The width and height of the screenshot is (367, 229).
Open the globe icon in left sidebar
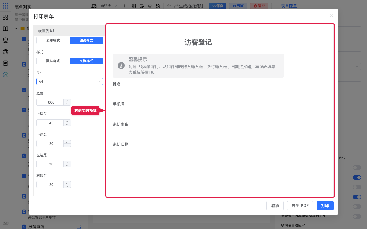(5, 52)
